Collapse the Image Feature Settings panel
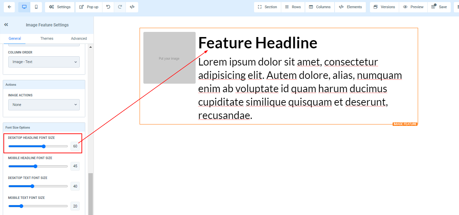The image size is (459, 215). pyautogui.click(x=6, y=25)
